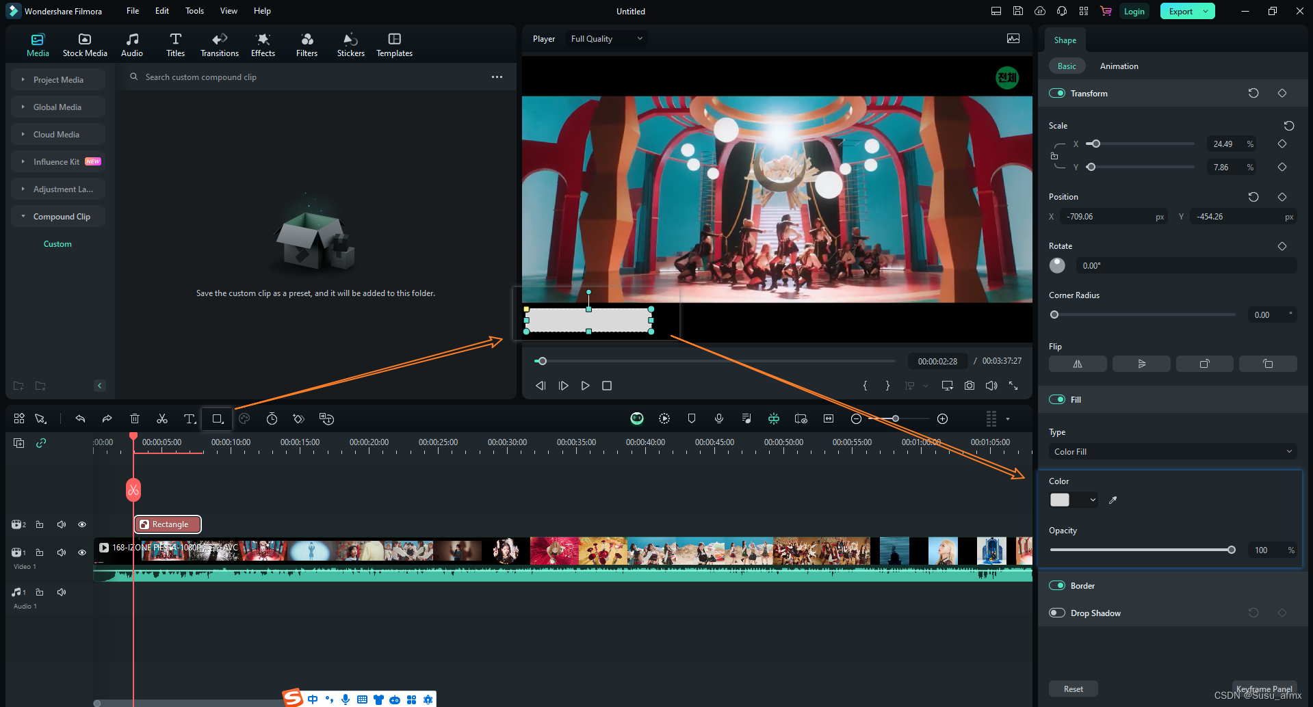Image resolution: width=1313 pixels, height=707 pixels.
Task: Hide track 2 with eye icon
Action: (82, 524)
